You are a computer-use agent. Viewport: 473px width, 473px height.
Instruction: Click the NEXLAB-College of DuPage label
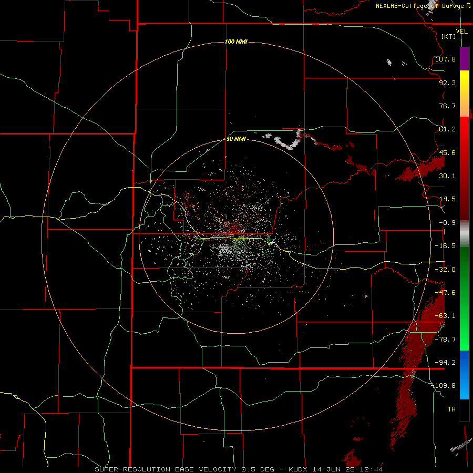423,6
